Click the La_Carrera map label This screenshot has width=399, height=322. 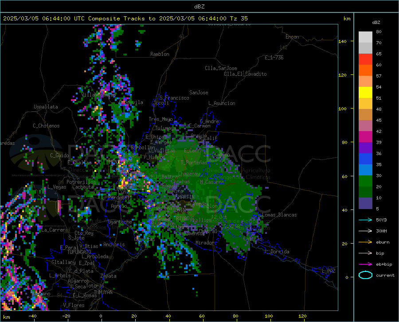[55, 230]
